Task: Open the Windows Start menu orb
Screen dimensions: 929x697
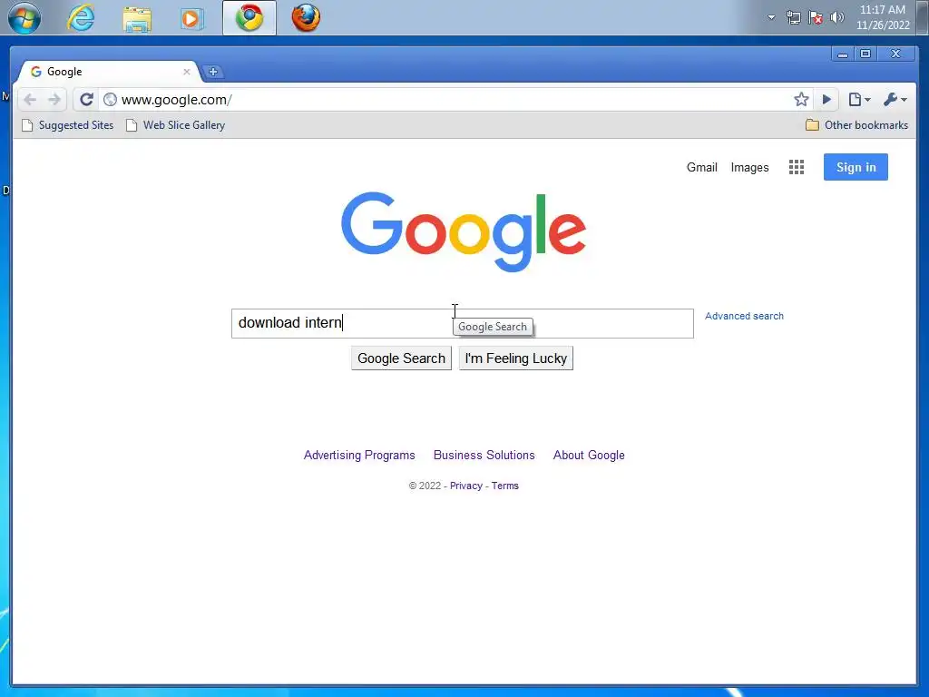Action: click(24, 17)
